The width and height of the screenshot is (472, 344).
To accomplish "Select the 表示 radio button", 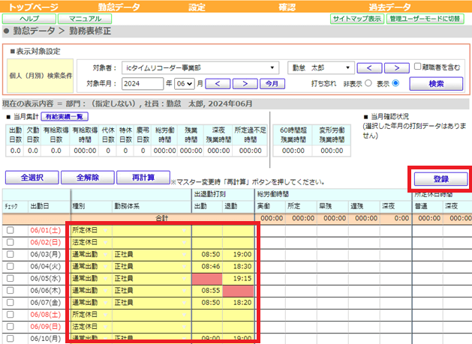I will [x=395, y=83].
